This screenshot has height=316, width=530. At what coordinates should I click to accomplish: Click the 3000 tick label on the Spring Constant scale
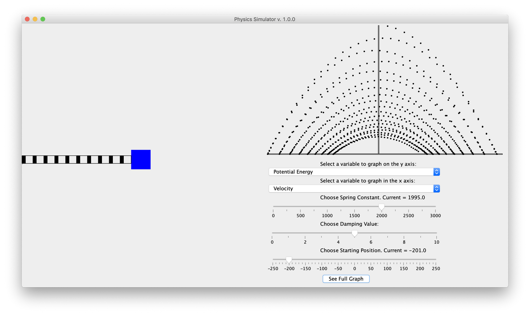435,216
